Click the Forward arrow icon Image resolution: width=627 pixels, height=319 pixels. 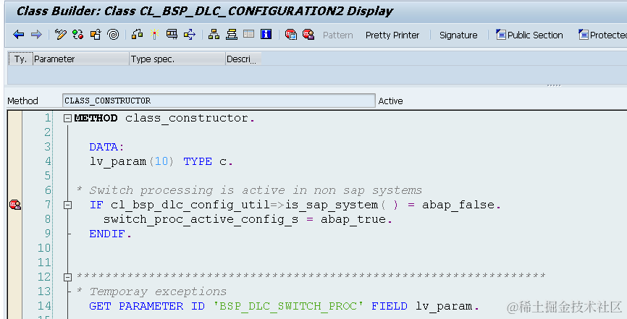(x=36, y=35)
